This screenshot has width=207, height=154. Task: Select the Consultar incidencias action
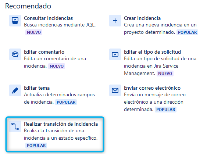[x=48, y=18]
